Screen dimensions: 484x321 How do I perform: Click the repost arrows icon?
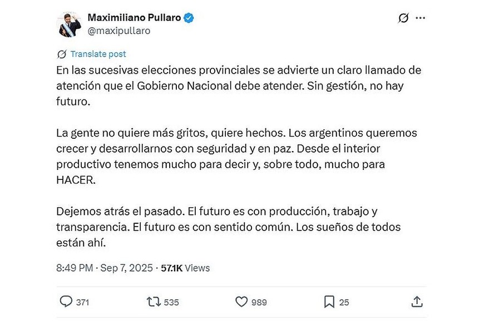[x=152, y=302]
